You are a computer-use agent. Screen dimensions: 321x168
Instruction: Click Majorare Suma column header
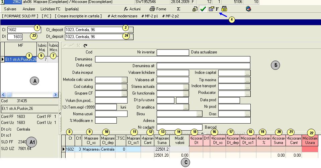[x=162, y=140]
